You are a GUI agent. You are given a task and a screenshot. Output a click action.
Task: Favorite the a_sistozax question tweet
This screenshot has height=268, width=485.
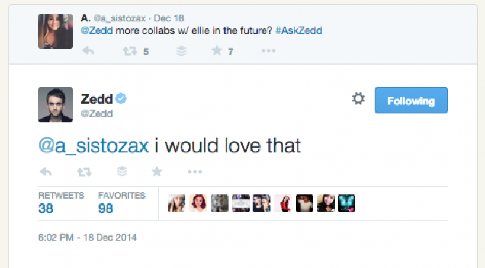217,51
